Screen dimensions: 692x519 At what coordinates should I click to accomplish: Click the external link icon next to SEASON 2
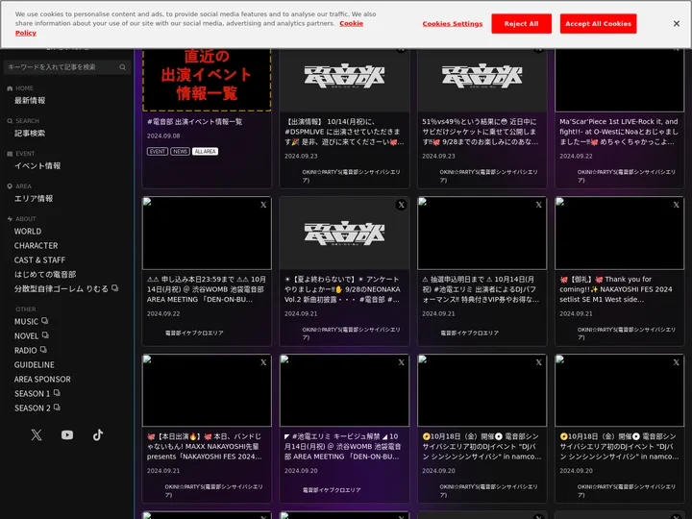pos(57,408)
